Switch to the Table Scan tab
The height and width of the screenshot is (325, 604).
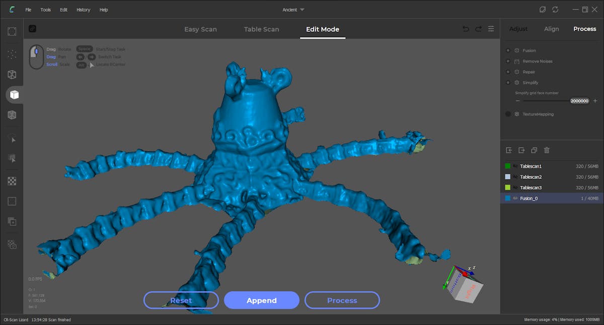pos(261,29)
